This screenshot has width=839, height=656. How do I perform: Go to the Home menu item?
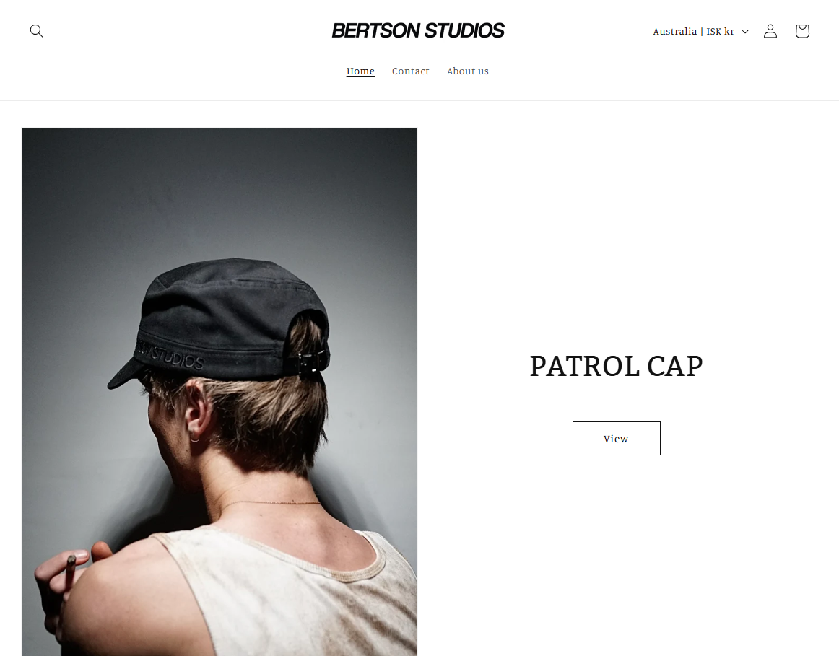pyautogui.click(x=360, y=71)
